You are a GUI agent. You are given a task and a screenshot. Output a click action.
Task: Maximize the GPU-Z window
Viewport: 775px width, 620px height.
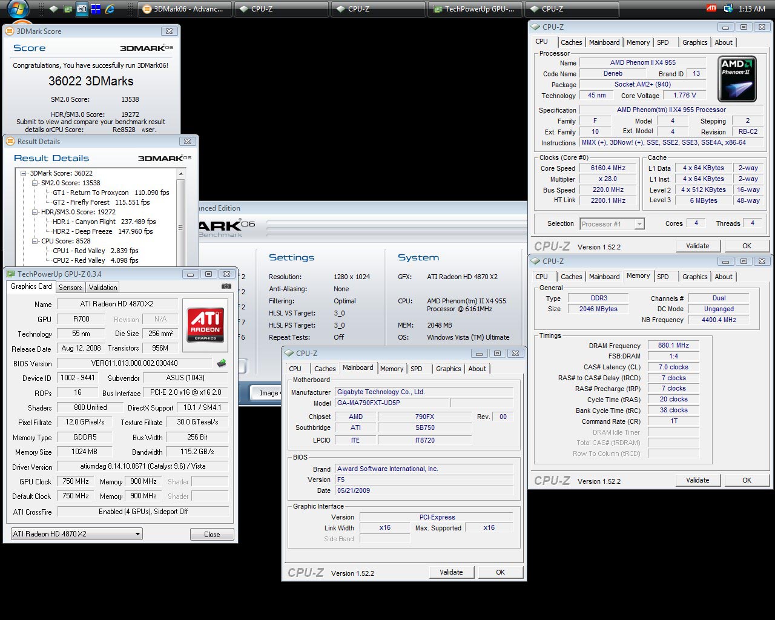[x=208, y=274]
